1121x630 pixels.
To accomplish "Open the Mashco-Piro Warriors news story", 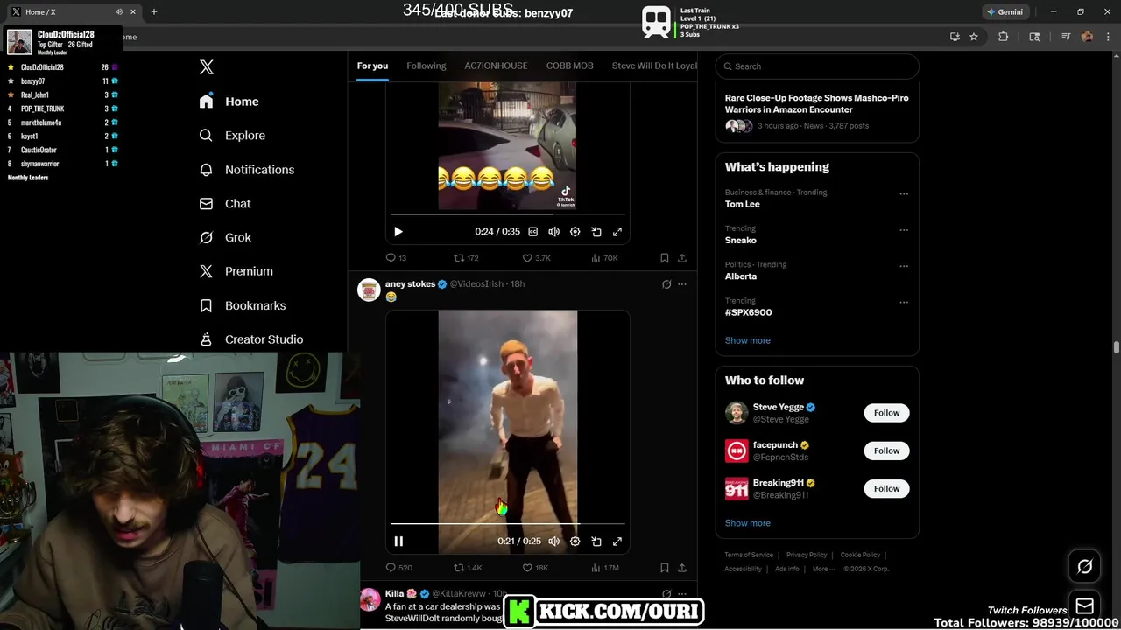I will pos(817,112).
